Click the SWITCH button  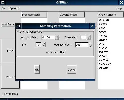(10, 77)
